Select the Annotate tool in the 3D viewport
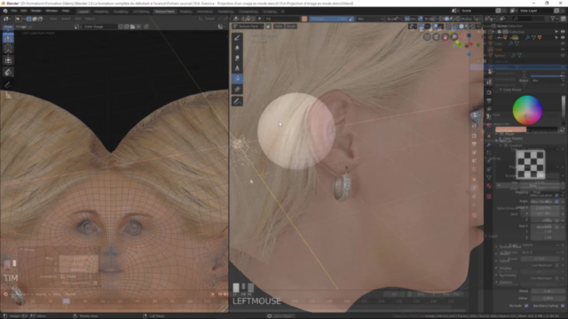 (x=237, y=101)
